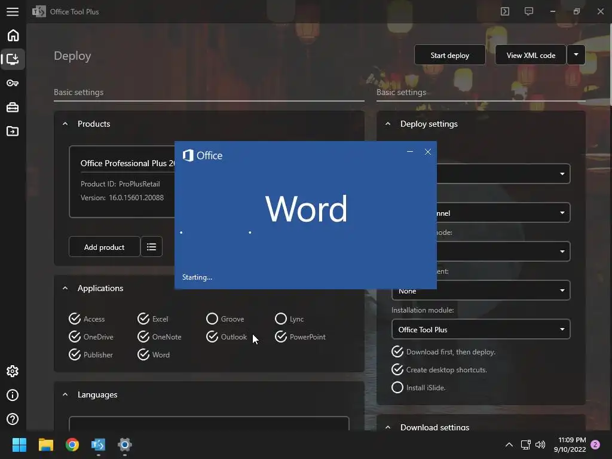Open the taskbar clock and date
Viewport: 612px width, 459px height.
570,445
